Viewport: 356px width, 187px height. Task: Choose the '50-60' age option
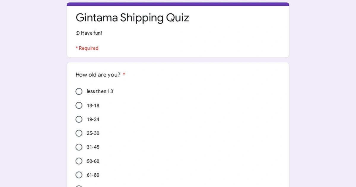[x=79, y=161]
